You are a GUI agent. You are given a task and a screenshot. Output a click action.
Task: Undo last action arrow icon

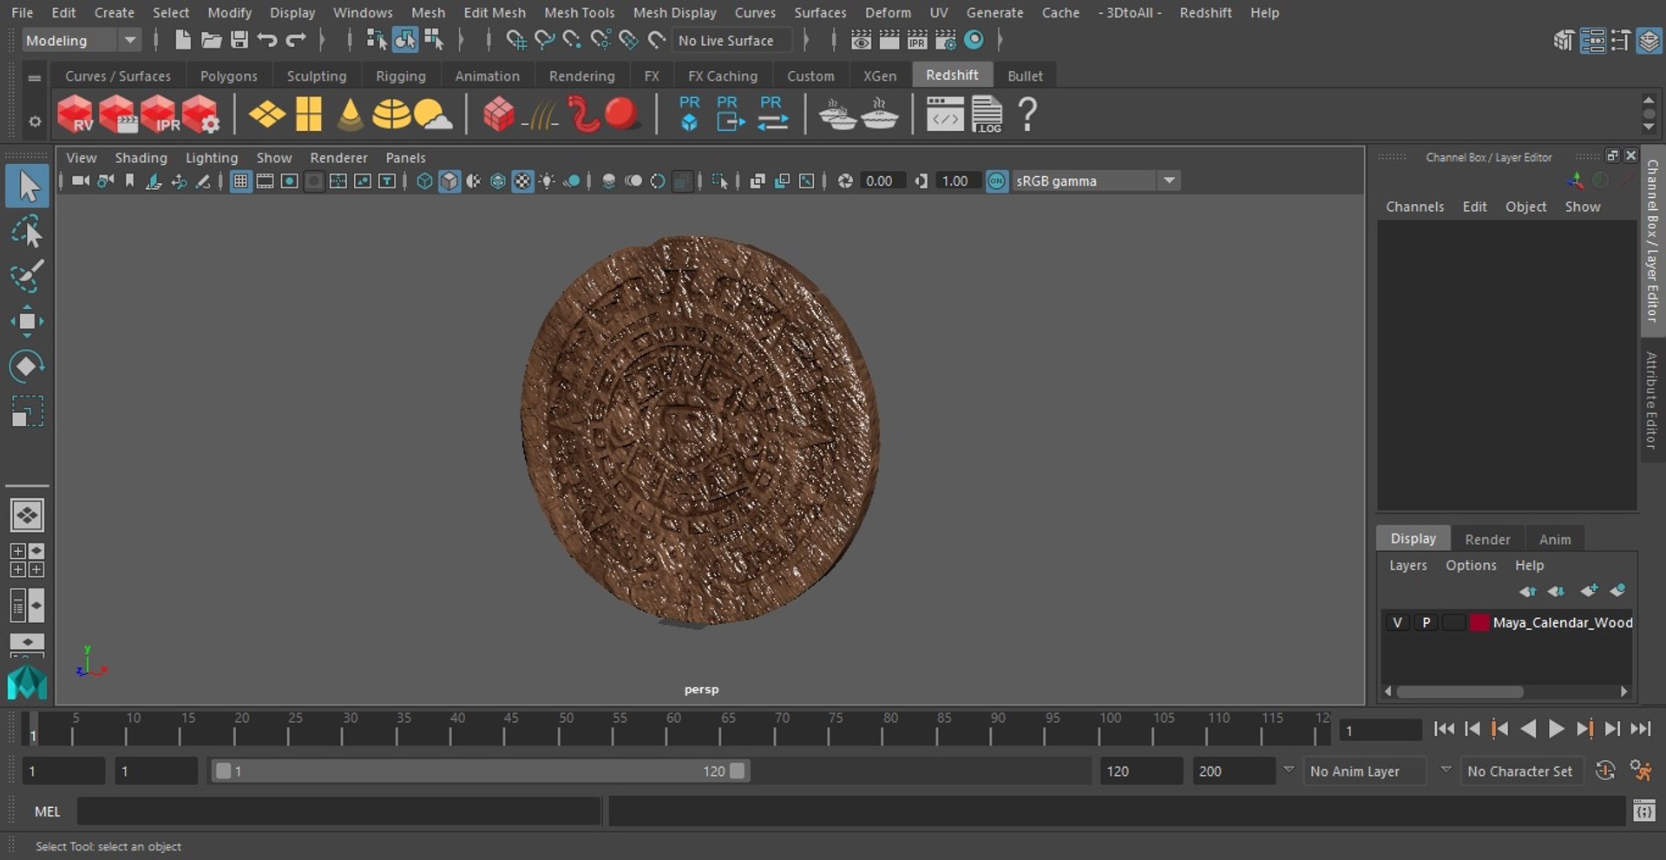(x=267, y=40)
